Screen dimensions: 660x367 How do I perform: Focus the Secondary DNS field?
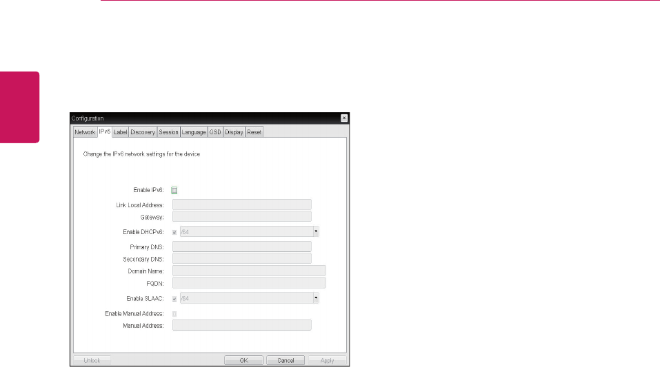(x=242, y=258)
